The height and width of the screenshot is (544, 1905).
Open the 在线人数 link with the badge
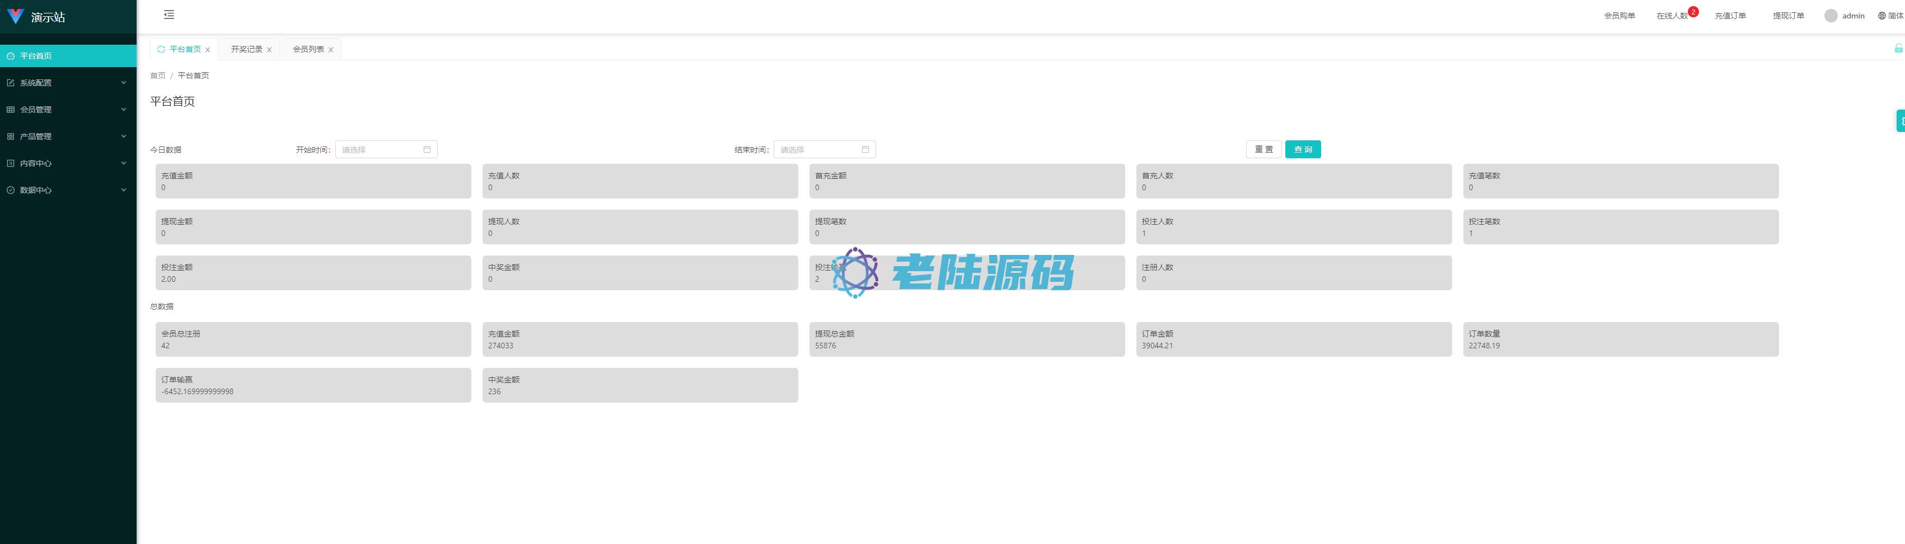click(1672, 16)
